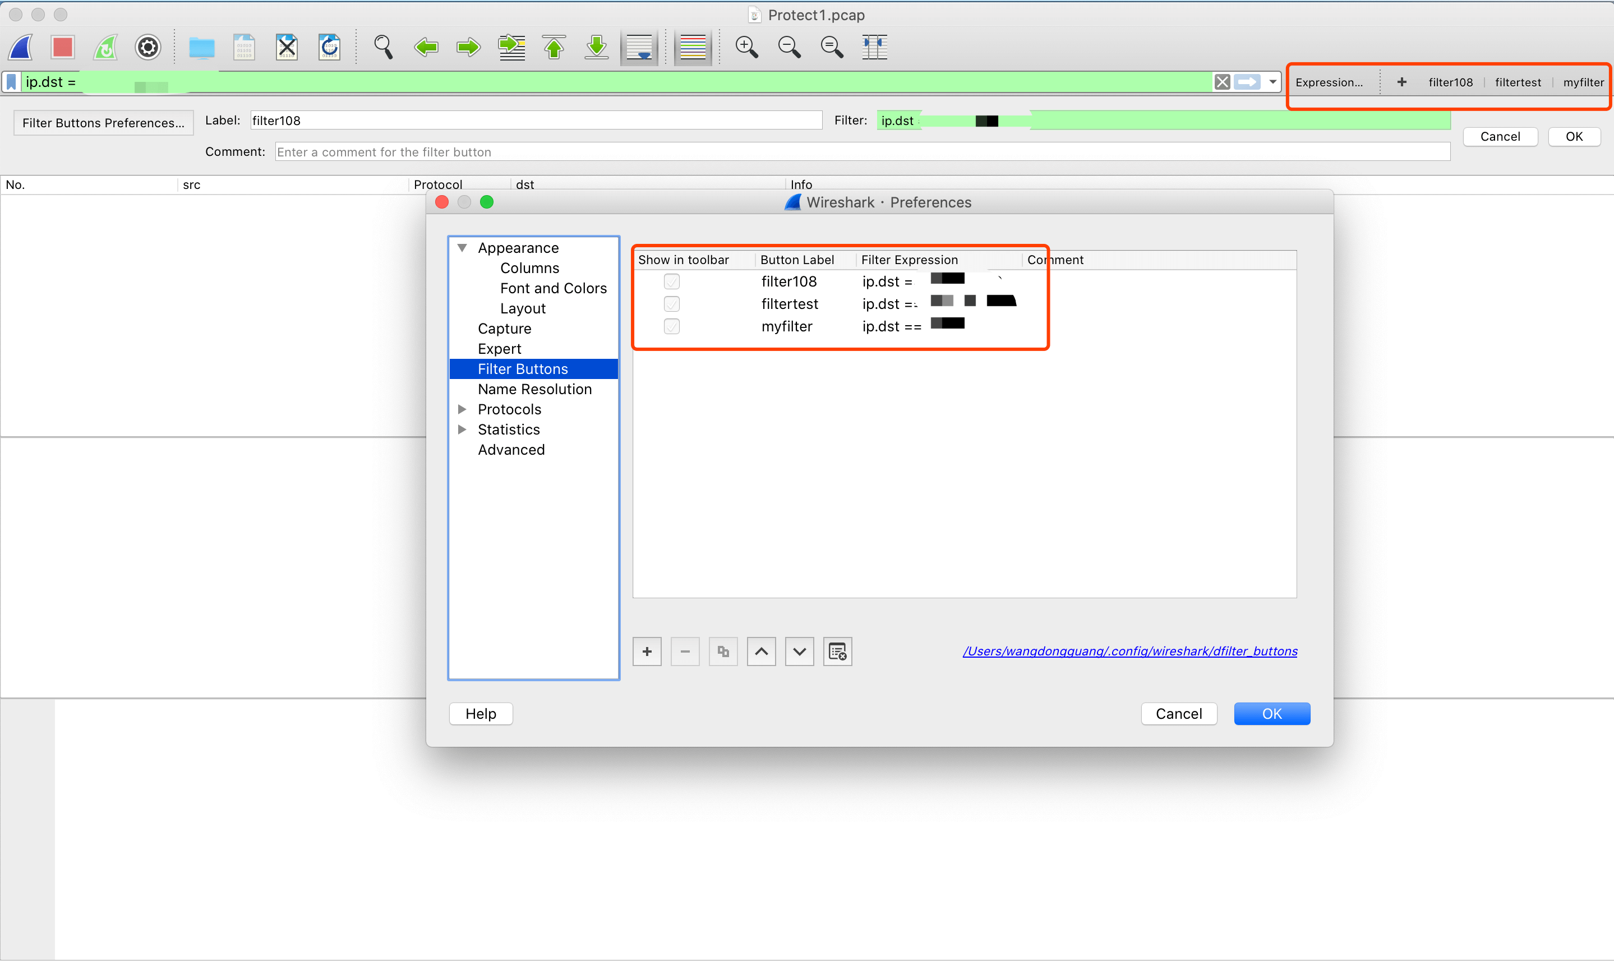Toggle Show in toolbar for filtertest

(x=672, y=304)
